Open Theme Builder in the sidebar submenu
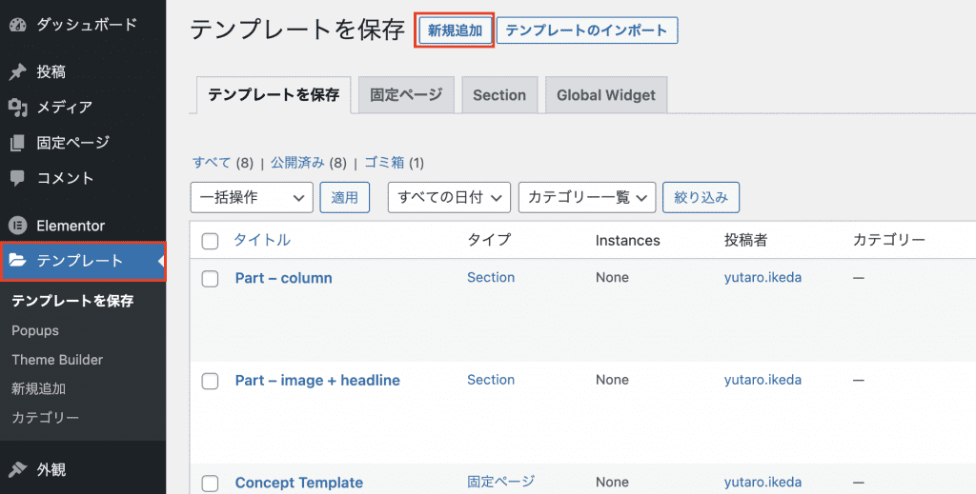The image size is (976, 494). (57, 360)
